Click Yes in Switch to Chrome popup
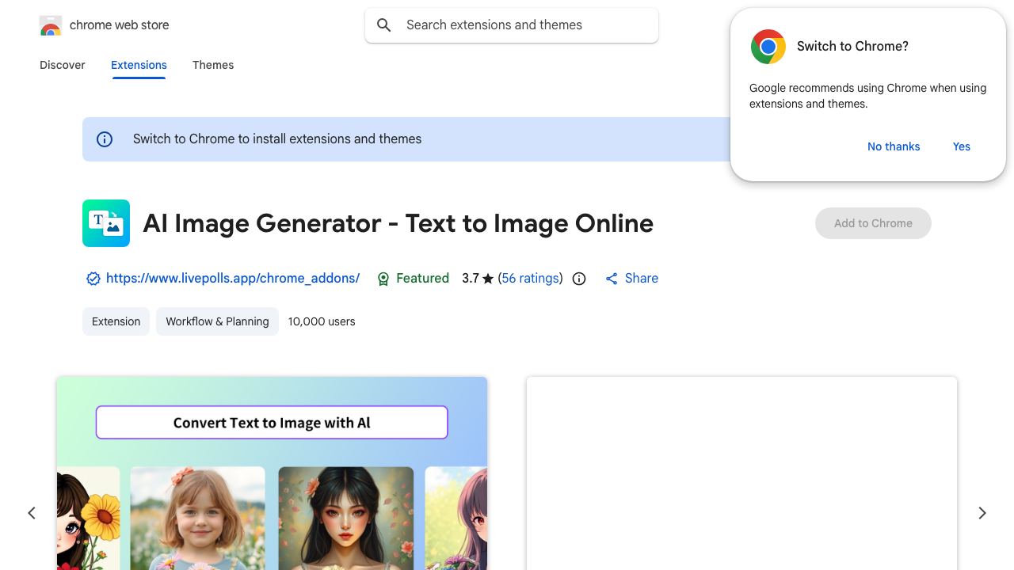 (962, 146)
